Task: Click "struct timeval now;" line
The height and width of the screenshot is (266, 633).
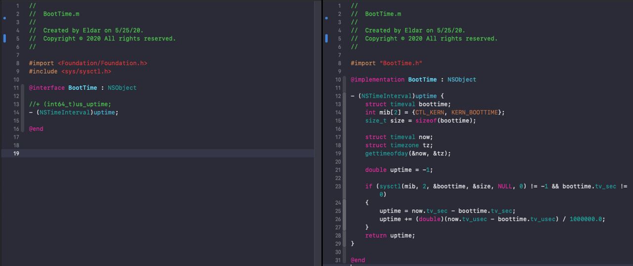Action: pos(399,137)
